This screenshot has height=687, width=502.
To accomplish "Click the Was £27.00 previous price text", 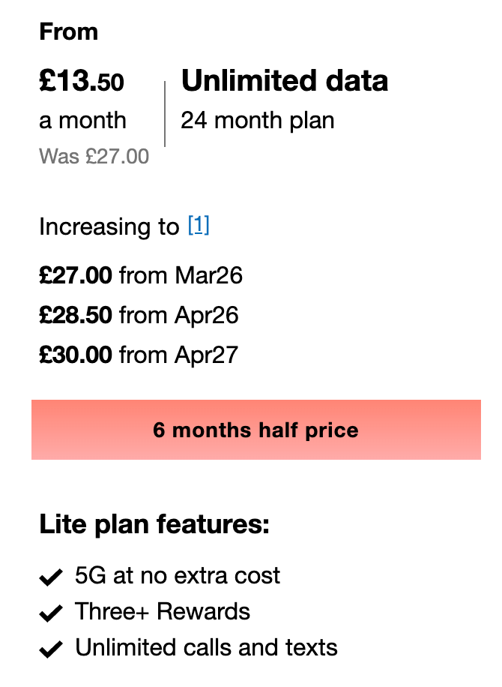I will pyautogui.click(x=94, y=157).
